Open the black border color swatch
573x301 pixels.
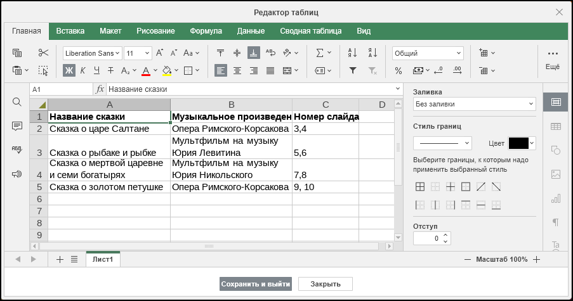522,143
